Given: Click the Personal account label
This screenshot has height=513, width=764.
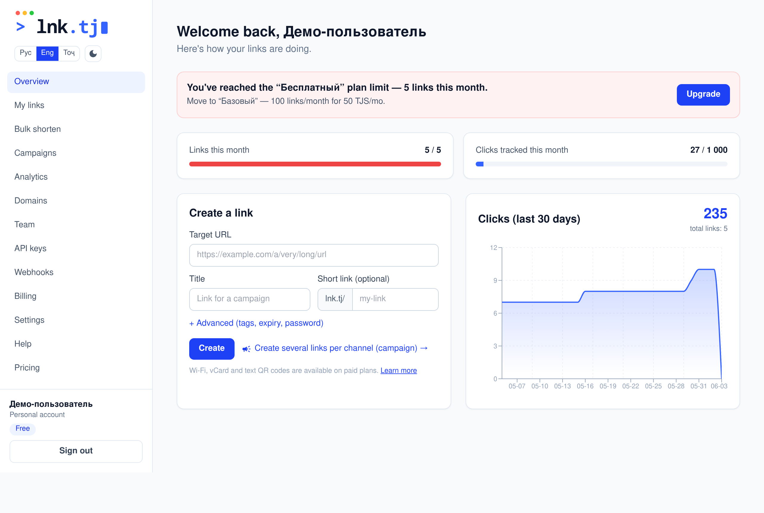Looking at the screenshot, I should 37,415.
